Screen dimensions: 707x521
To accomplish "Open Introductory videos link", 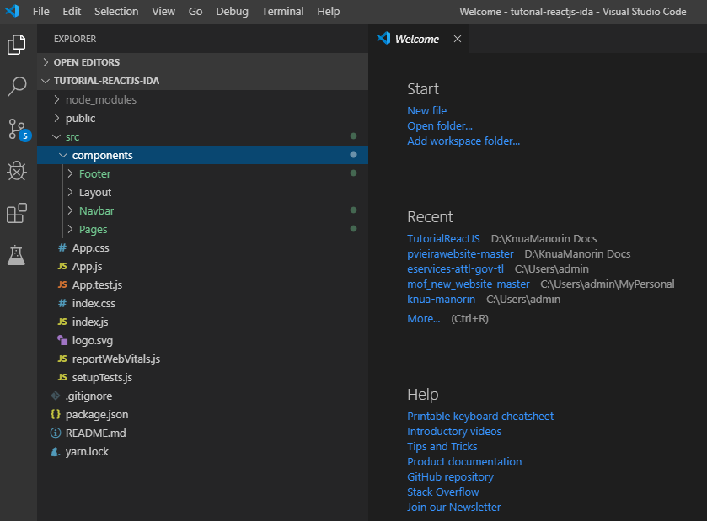I will point(454,432).
